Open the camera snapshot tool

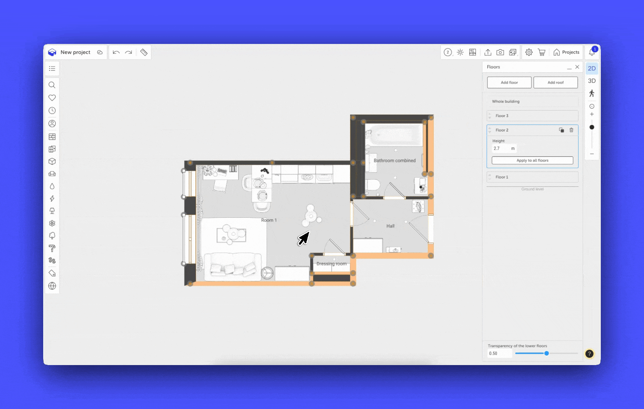[500, 52]
